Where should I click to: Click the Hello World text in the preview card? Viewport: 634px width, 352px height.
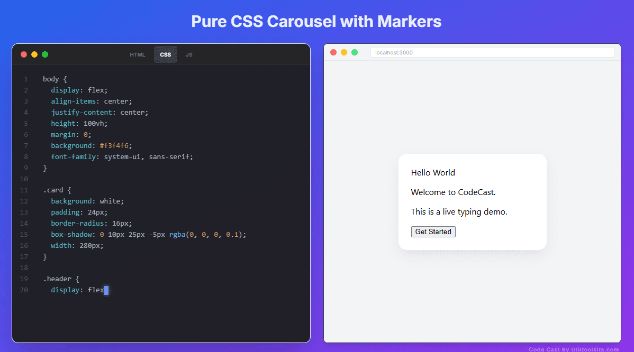point(433,172)
